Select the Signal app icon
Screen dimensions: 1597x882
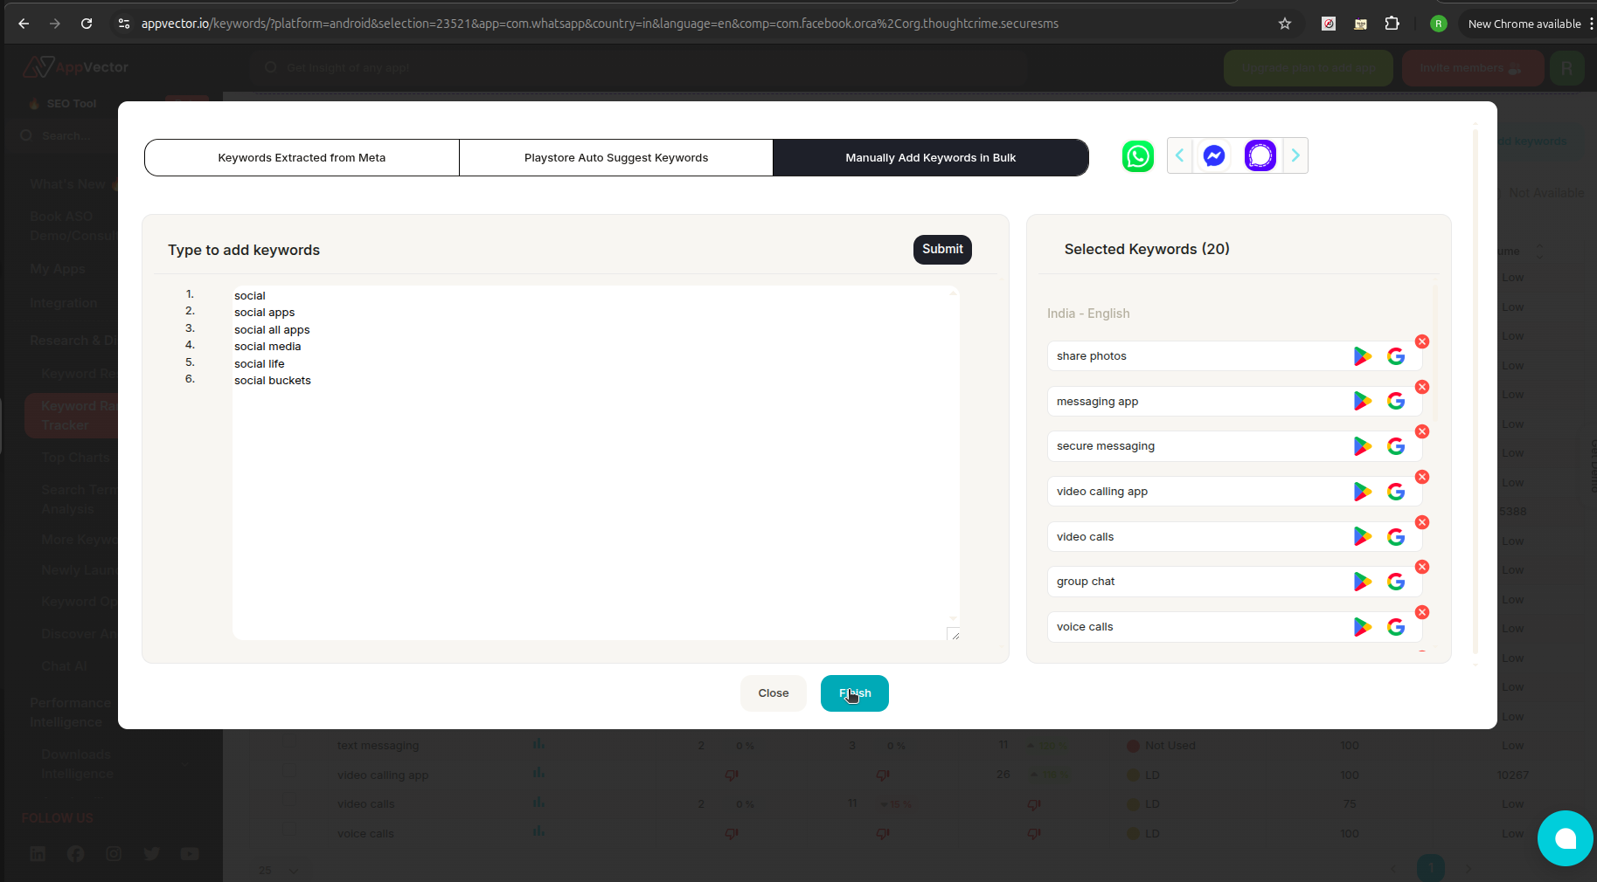pos(1259,155)
